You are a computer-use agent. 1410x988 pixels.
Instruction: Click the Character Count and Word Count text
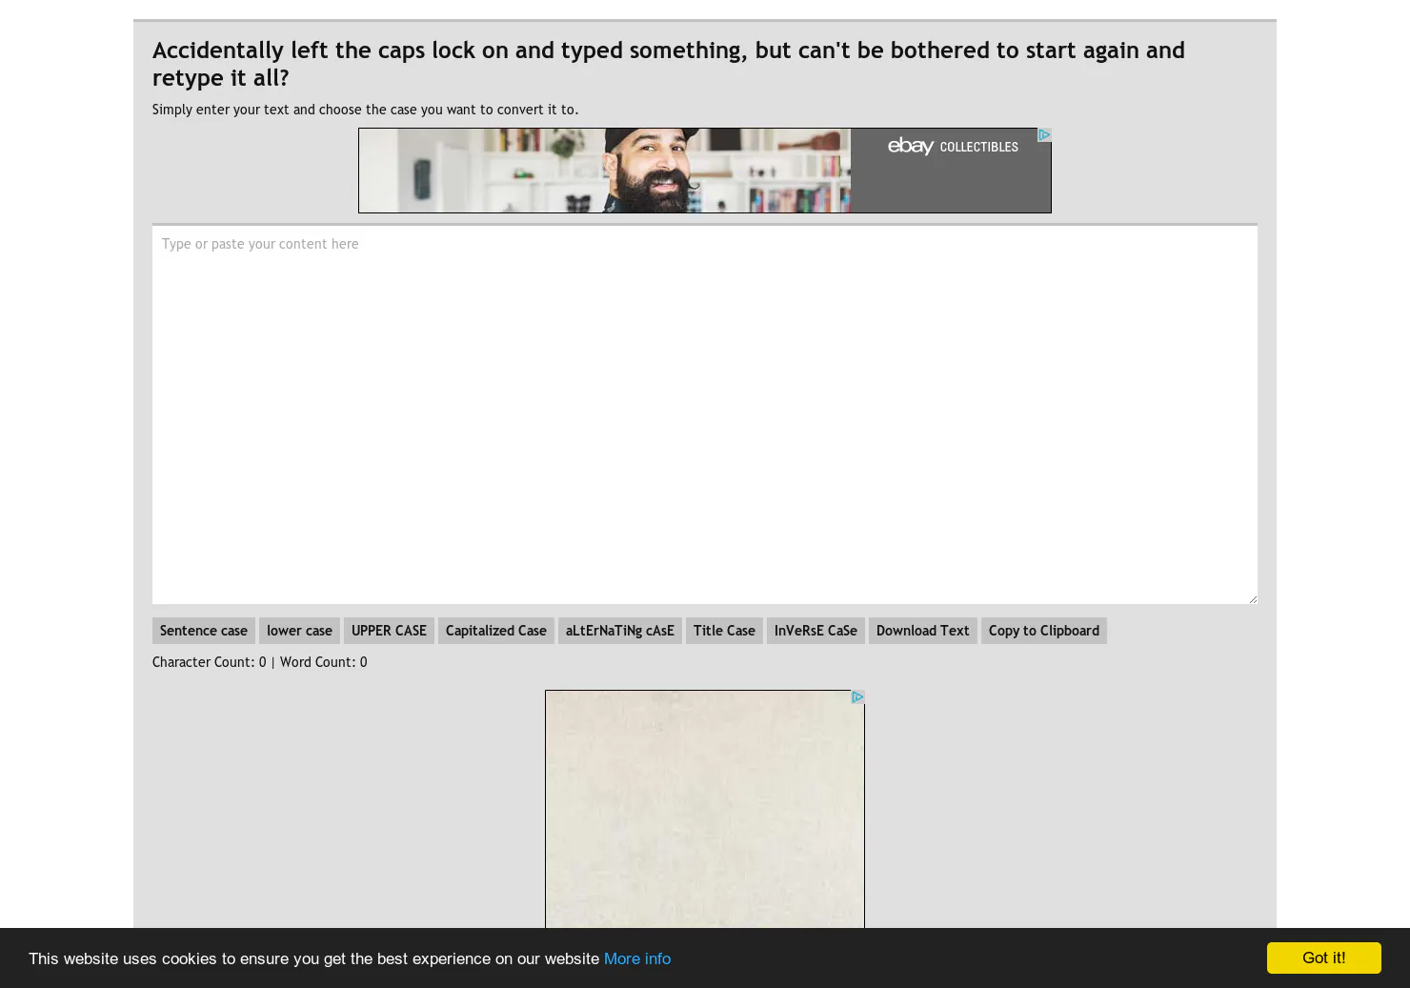[x=260, y=662]
